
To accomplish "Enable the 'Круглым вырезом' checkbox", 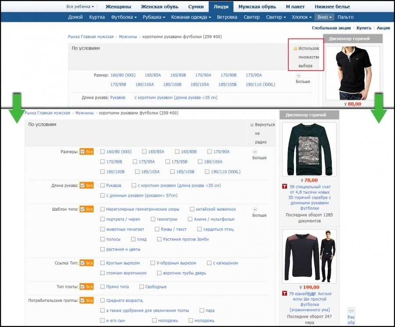I will pos(102,263).
